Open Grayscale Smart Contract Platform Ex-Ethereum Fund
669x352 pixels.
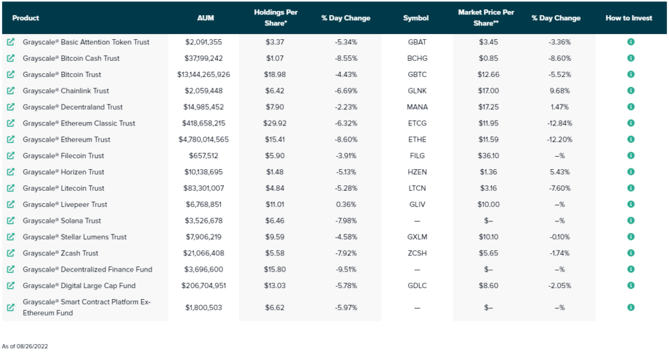pos(86,307)
